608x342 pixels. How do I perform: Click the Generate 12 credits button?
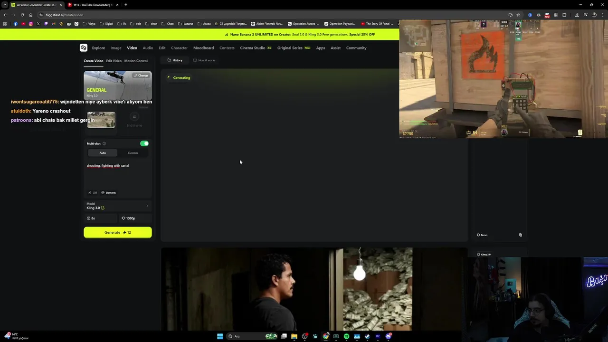[x=118, y=232]
